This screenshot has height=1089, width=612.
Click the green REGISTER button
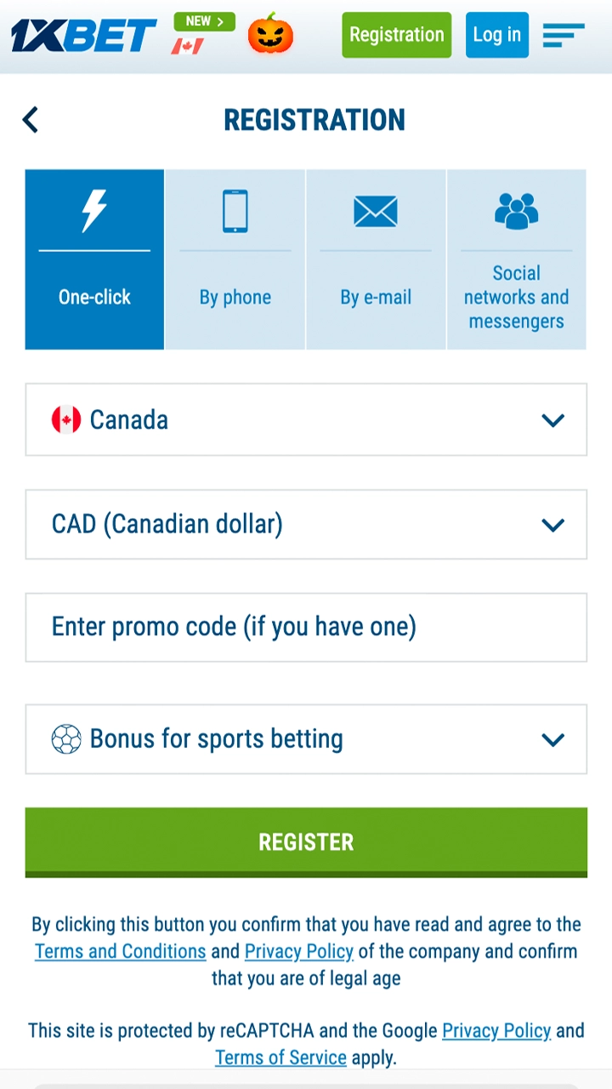(306, 841)
